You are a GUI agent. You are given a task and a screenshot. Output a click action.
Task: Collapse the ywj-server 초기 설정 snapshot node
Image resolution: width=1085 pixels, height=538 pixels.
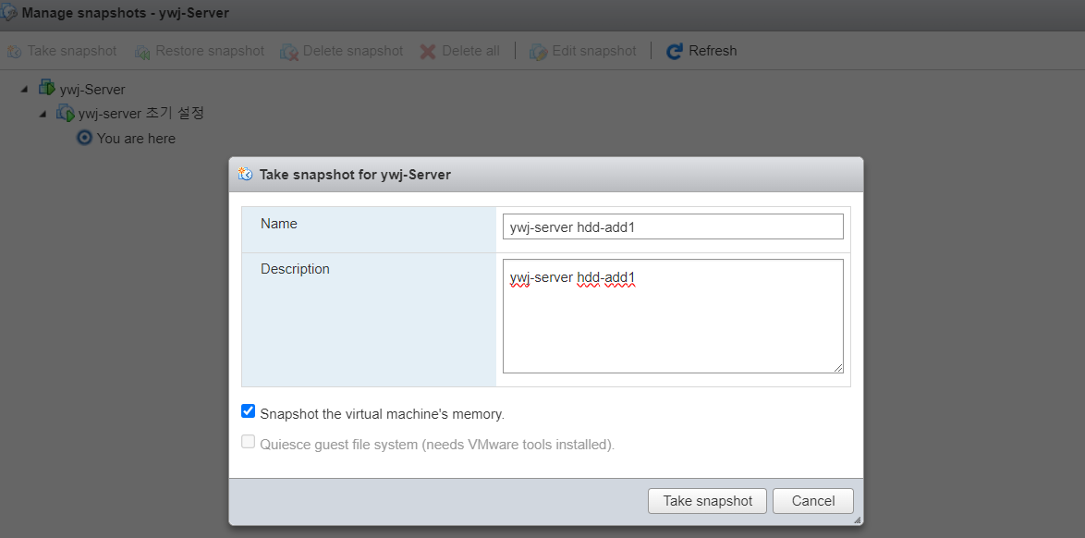(43, 114)
